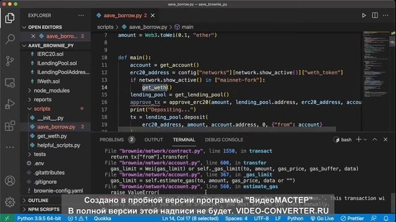396x222 pixels.
Task: Open the Remote Explorer view icon
Action: click(10, 83)
